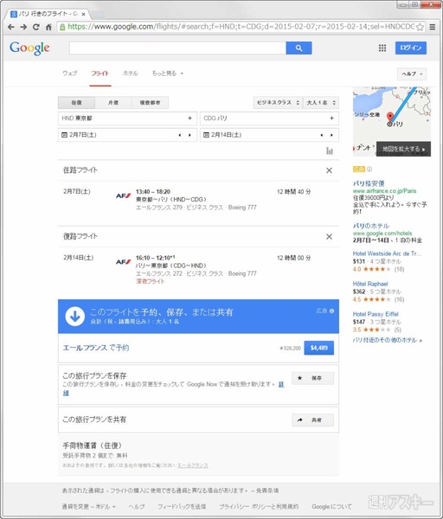Viewport: 443px width, 519px height.
Task: Open Hôtel Raphael listing
Action: point(370,284)
